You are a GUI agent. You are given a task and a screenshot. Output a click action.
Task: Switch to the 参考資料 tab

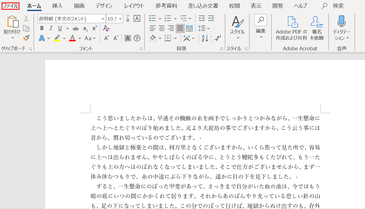click(x=166, y=6)
